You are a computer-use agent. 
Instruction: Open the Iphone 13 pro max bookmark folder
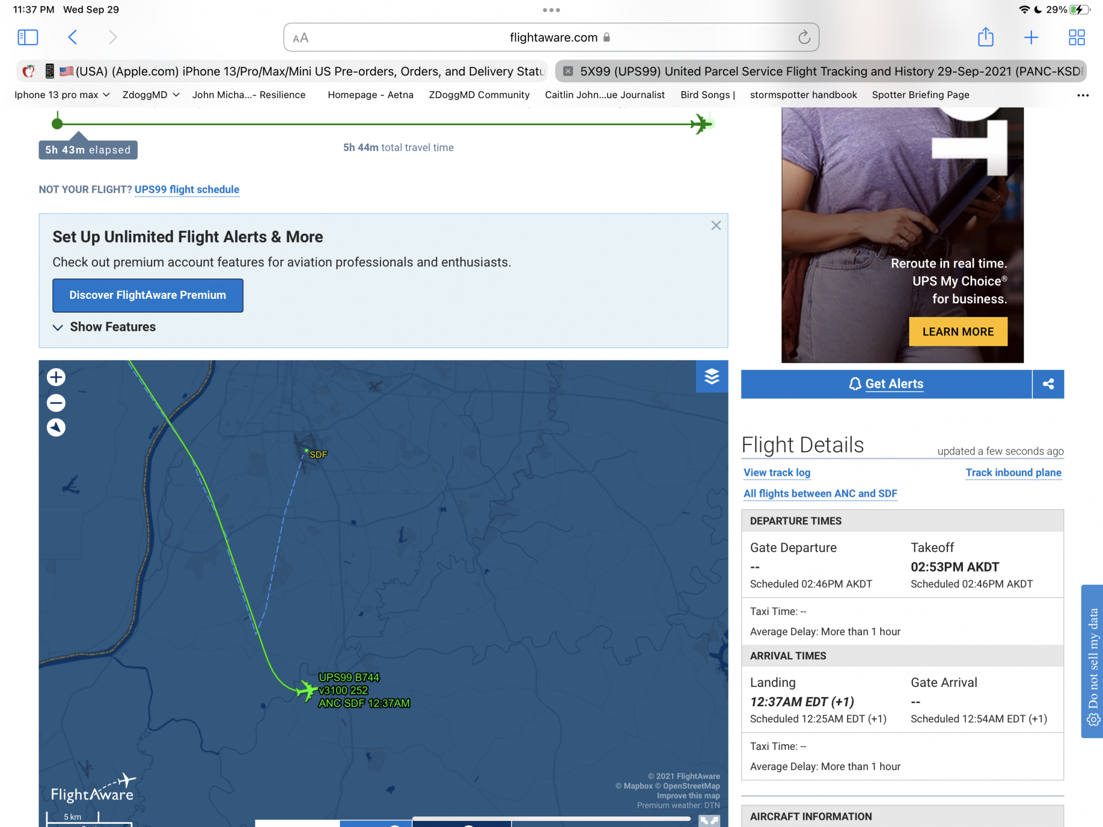click(x=62, y=95)
